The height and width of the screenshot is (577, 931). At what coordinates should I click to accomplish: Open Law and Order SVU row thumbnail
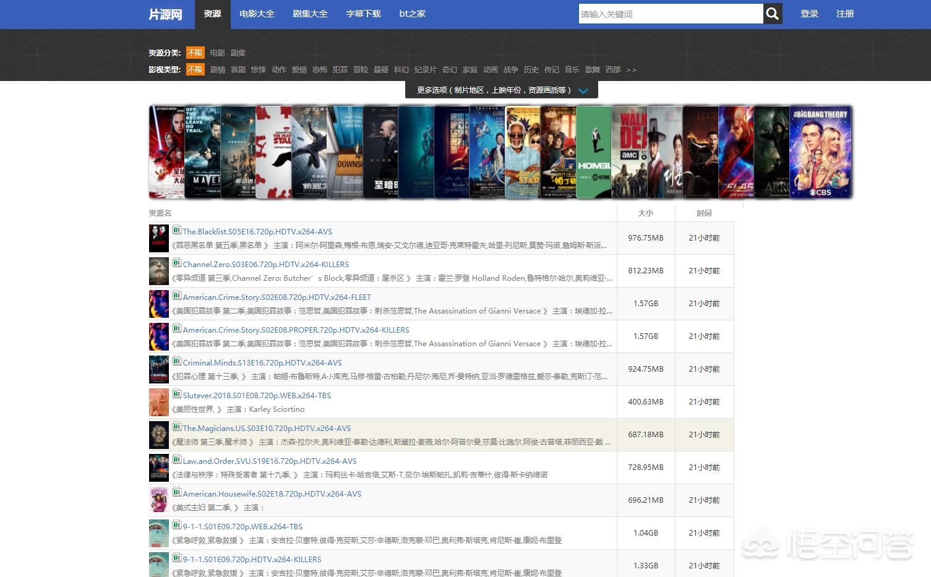pos(159,468)
